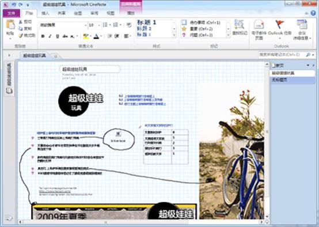319x227 pixels.
Task: Open the File tab
Action: [12, 13]
